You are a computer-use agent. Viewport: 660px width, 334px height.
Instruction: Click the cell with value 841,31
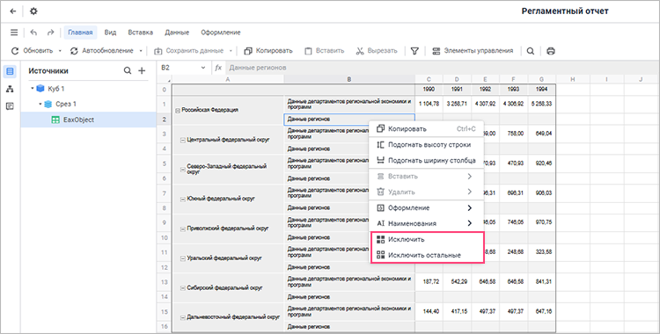[x=541, y=282]
